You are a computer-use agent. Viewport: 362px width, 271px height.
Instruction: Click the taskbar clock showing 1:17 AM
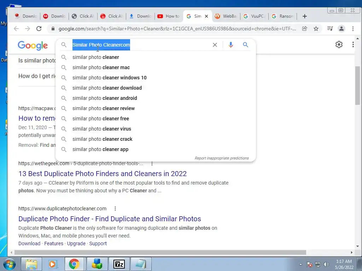[344, 264]
